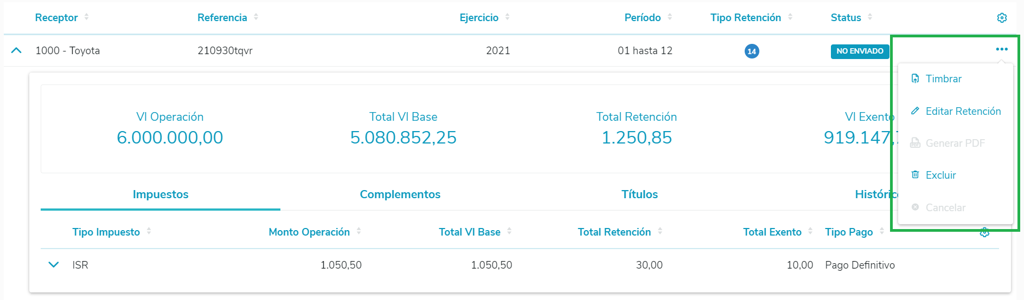
Task: Choose Editar Retención in the menu
Action: (963, 111)
